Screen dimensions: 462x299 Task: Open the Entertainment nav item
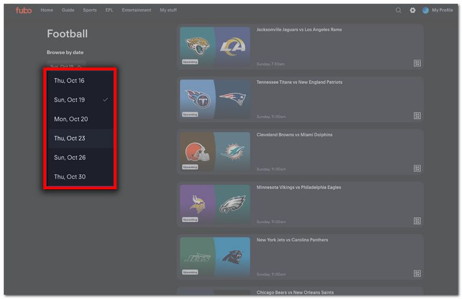coord(136,10)
